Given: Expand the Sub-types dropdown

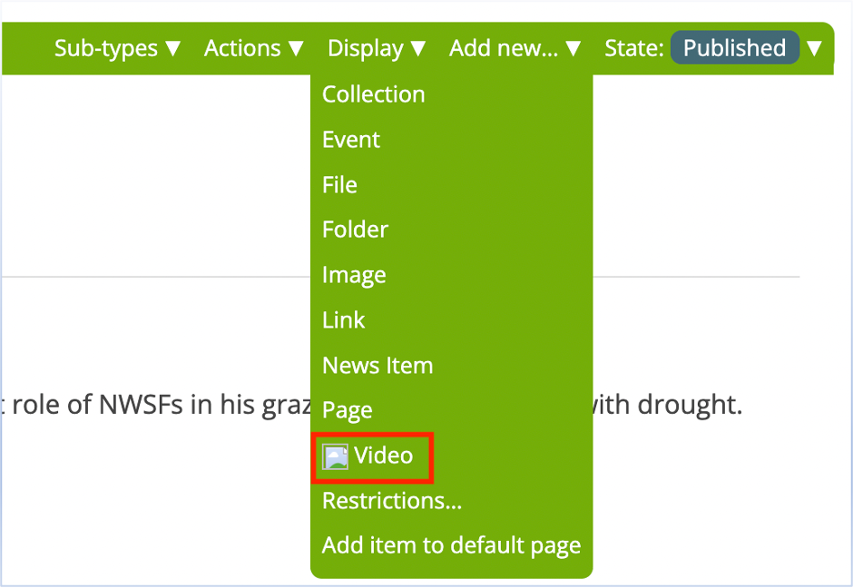Looking at the screenshot, I should 117,48.
